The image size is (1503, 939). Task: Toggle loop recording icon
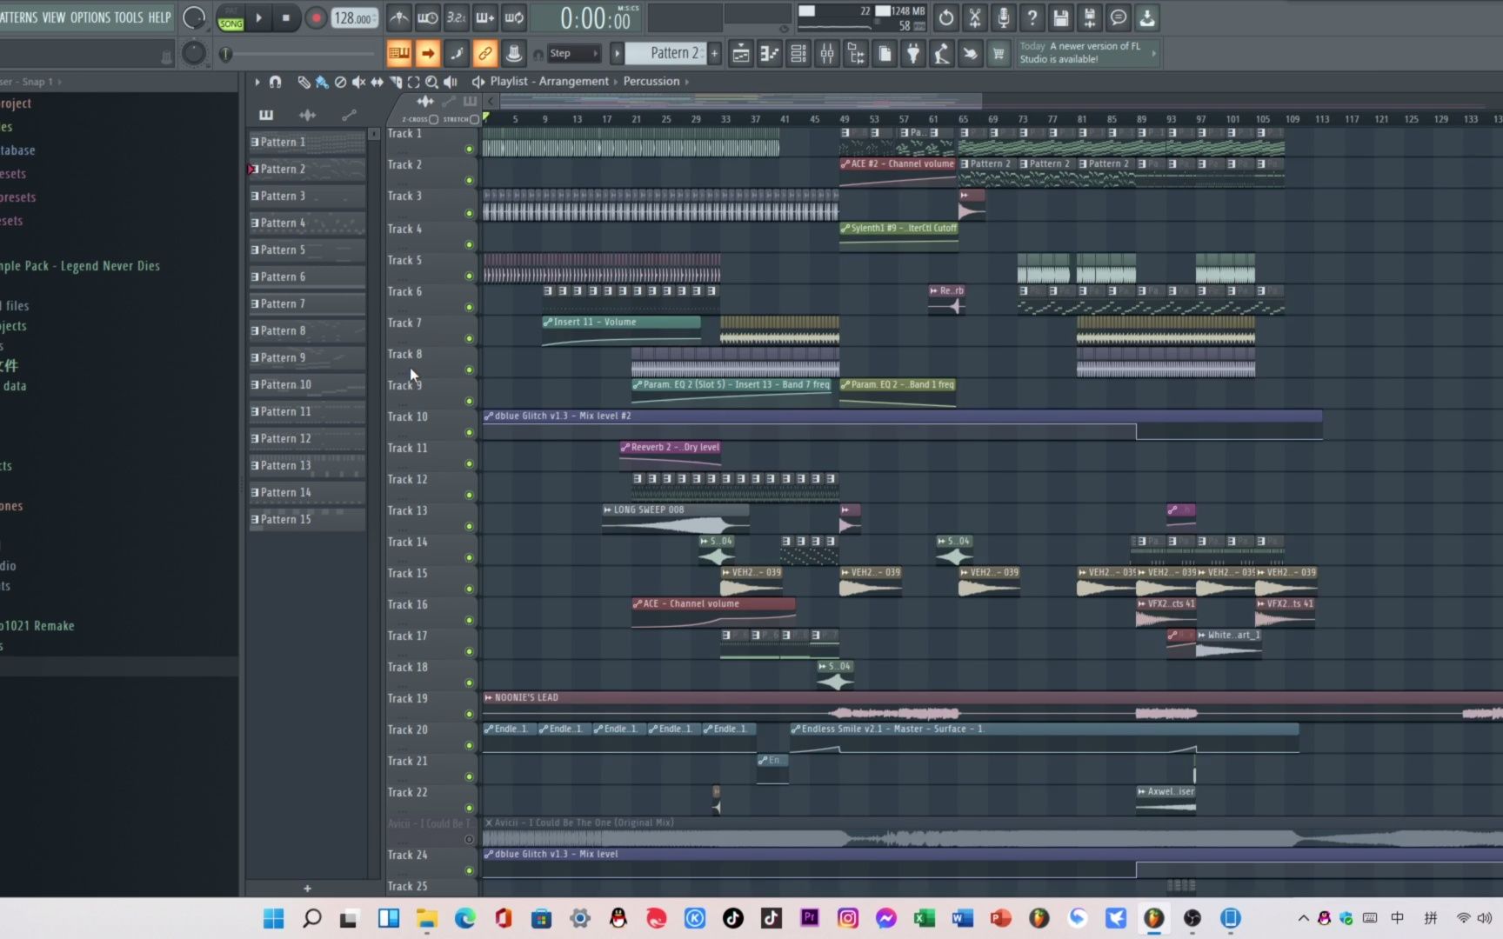514,17
